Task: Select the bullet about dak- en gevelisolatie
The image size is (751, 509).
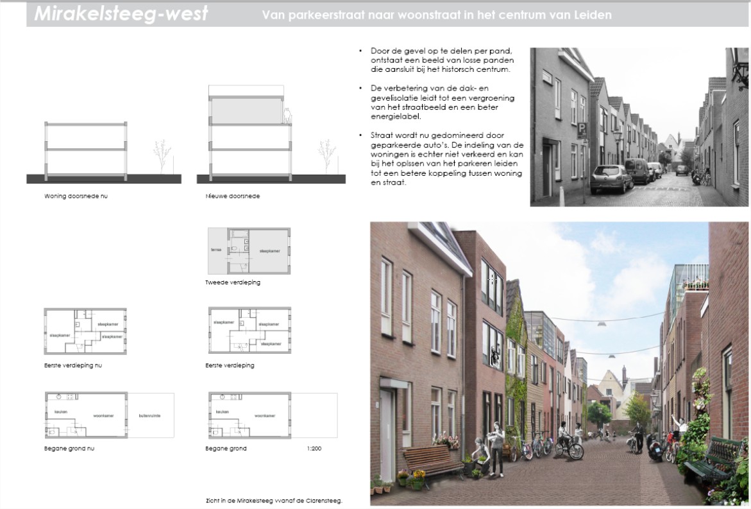Action: [x=442, y=102]
